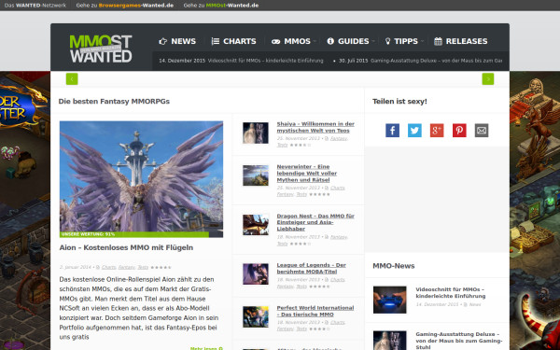Image resolution: width=560 pixels, height=350 pixels.
Task: Expand the MMOS dropdown menu
Action: 294,41
